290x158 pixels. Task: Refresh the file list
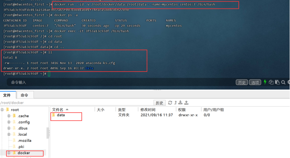click(170, 103)
